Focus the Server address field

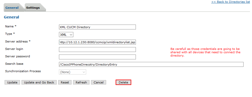pos(97,42)
